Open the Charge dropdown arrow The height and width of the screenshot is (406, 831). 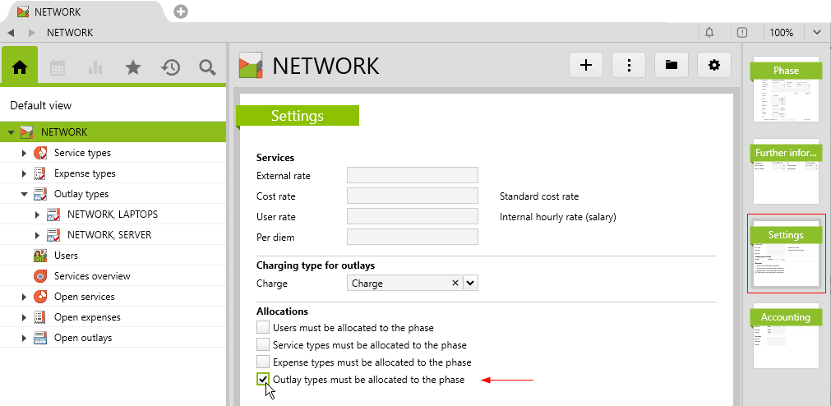coord(470,283)
